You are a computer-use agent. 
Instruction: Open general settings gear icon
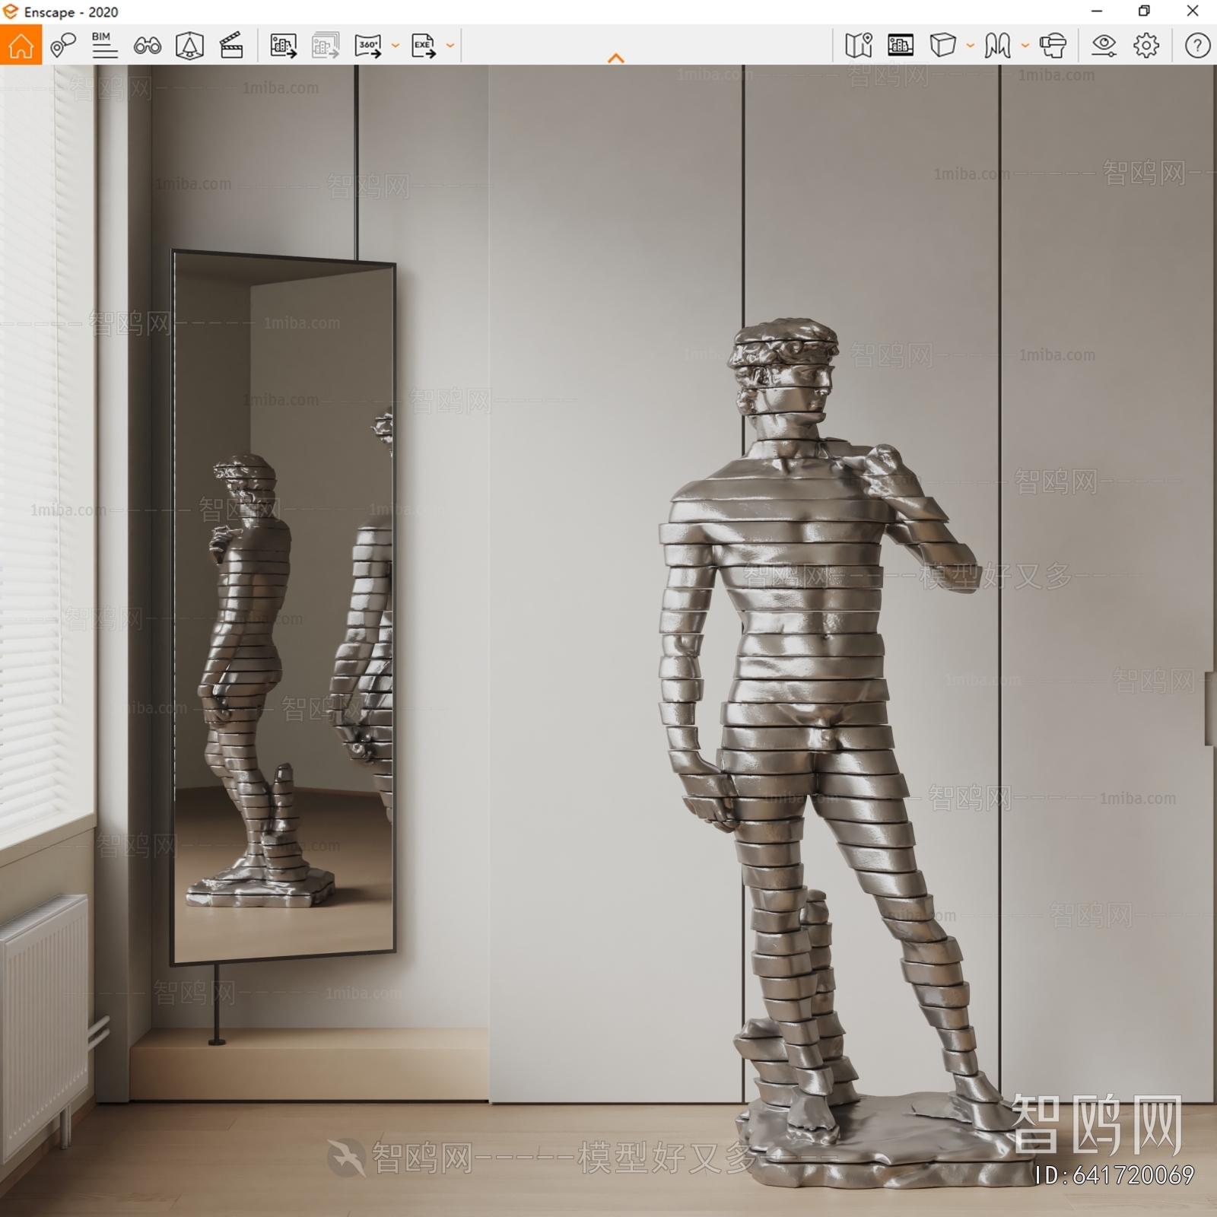pyautogui.click(x=1146, y=46)
